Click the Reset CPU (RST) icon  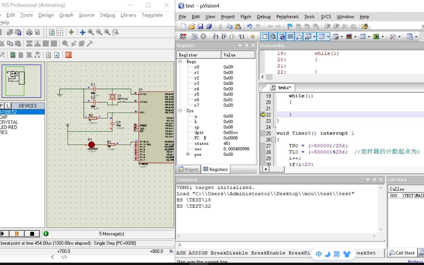(183, 37)
